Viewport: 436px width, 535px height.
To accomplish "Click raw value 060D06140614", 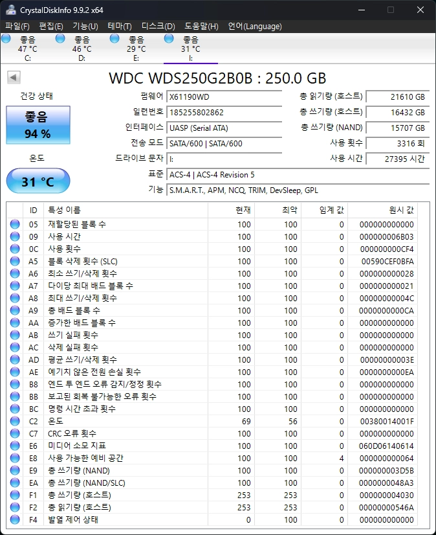I will click(386, 446).
